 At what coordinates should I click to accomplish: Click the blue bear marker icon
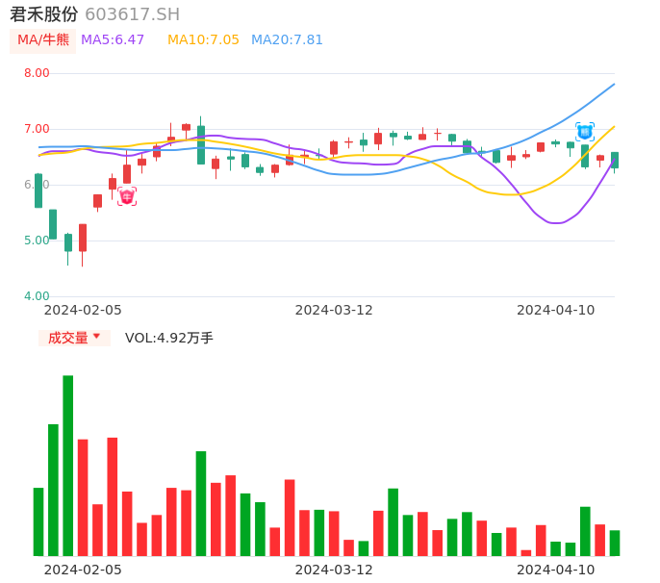pos(585,132)
